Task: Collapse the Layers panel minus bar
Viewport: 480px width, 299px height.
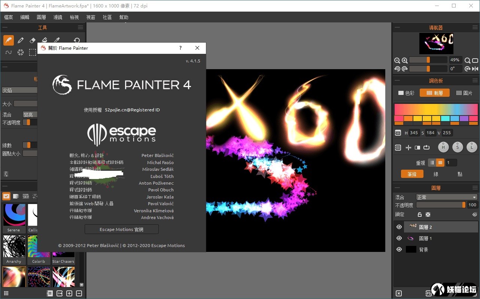Action: [397, 188]
